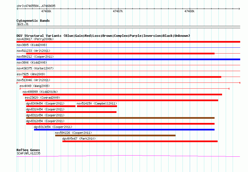Click the chr3:47465584..47468695 region label
Viewport: 248px width, 172px height.
point(36,6)
